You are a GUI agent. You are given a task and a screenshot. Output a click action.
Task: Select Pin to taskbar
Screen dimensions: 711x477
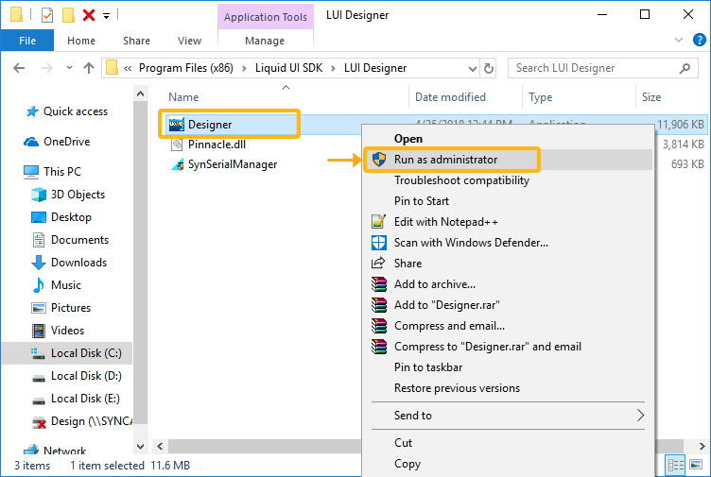point(428,367)
